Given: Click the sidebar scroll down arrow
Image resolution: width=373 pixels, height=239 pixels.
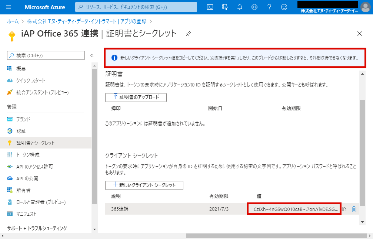Looking at the screenshot, I should (94, 229).
